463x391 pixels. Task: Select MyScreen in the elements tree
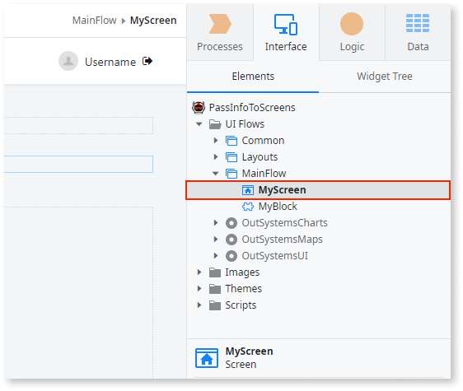(318, 190)
